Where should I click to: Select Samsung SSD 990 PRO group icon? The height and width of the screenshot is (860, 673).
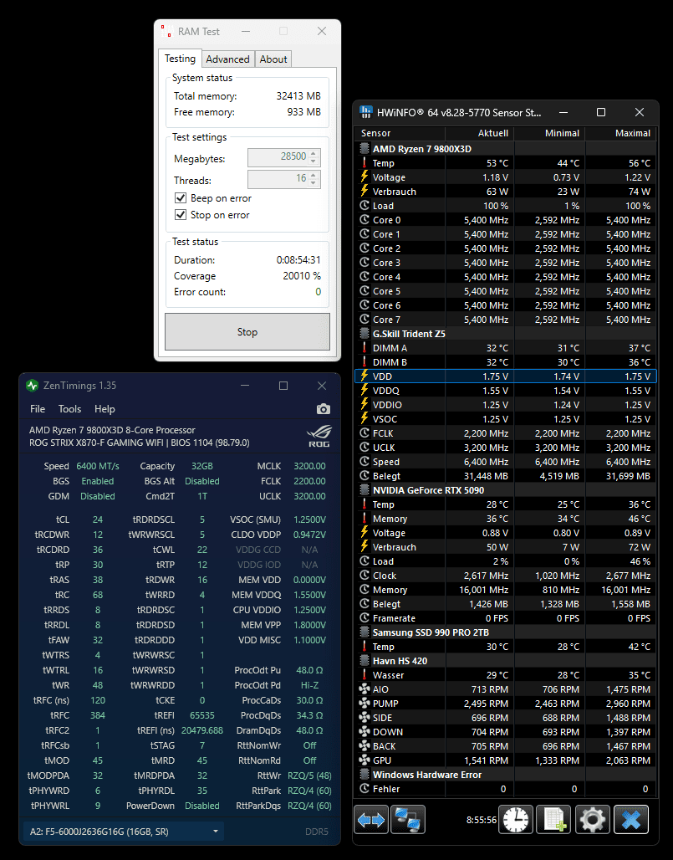(364, 632)
